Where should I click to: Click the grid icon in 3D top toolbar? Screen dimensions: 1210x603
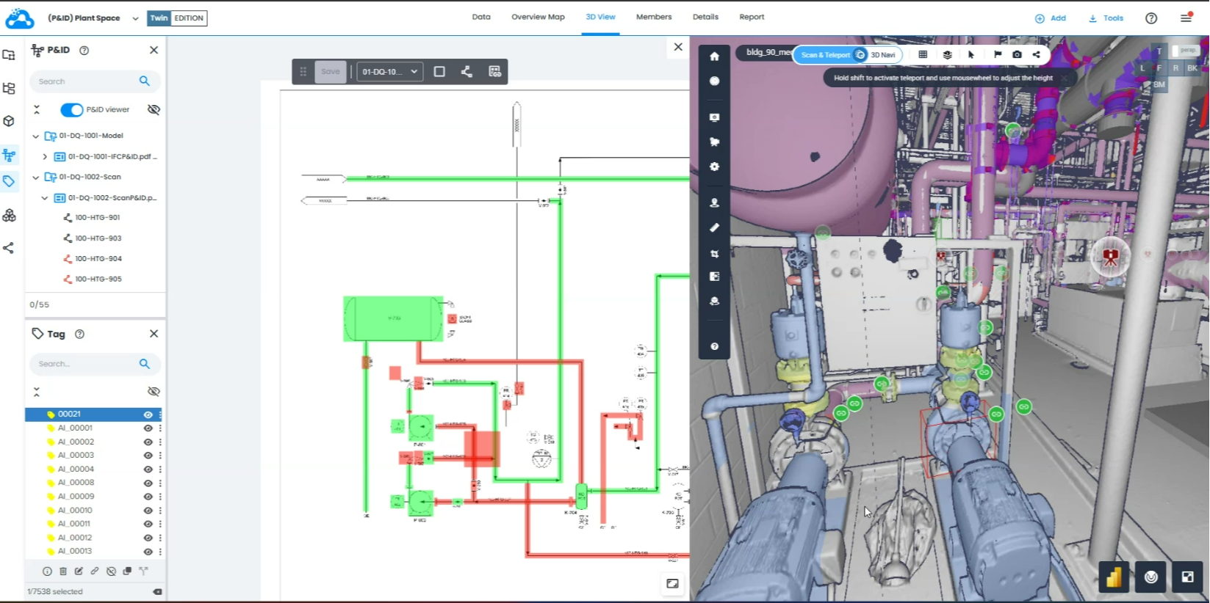(923, 54)
